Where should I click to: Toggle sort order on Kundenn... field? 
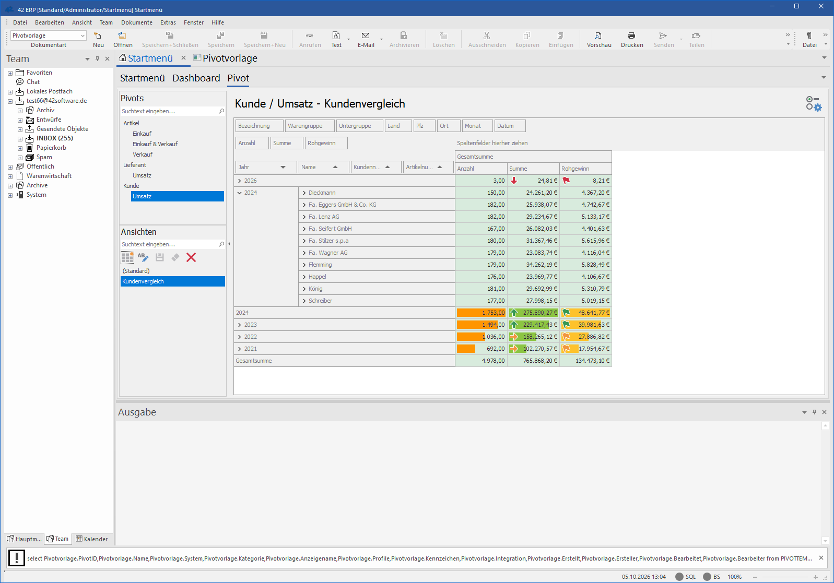tap(387, 167)
